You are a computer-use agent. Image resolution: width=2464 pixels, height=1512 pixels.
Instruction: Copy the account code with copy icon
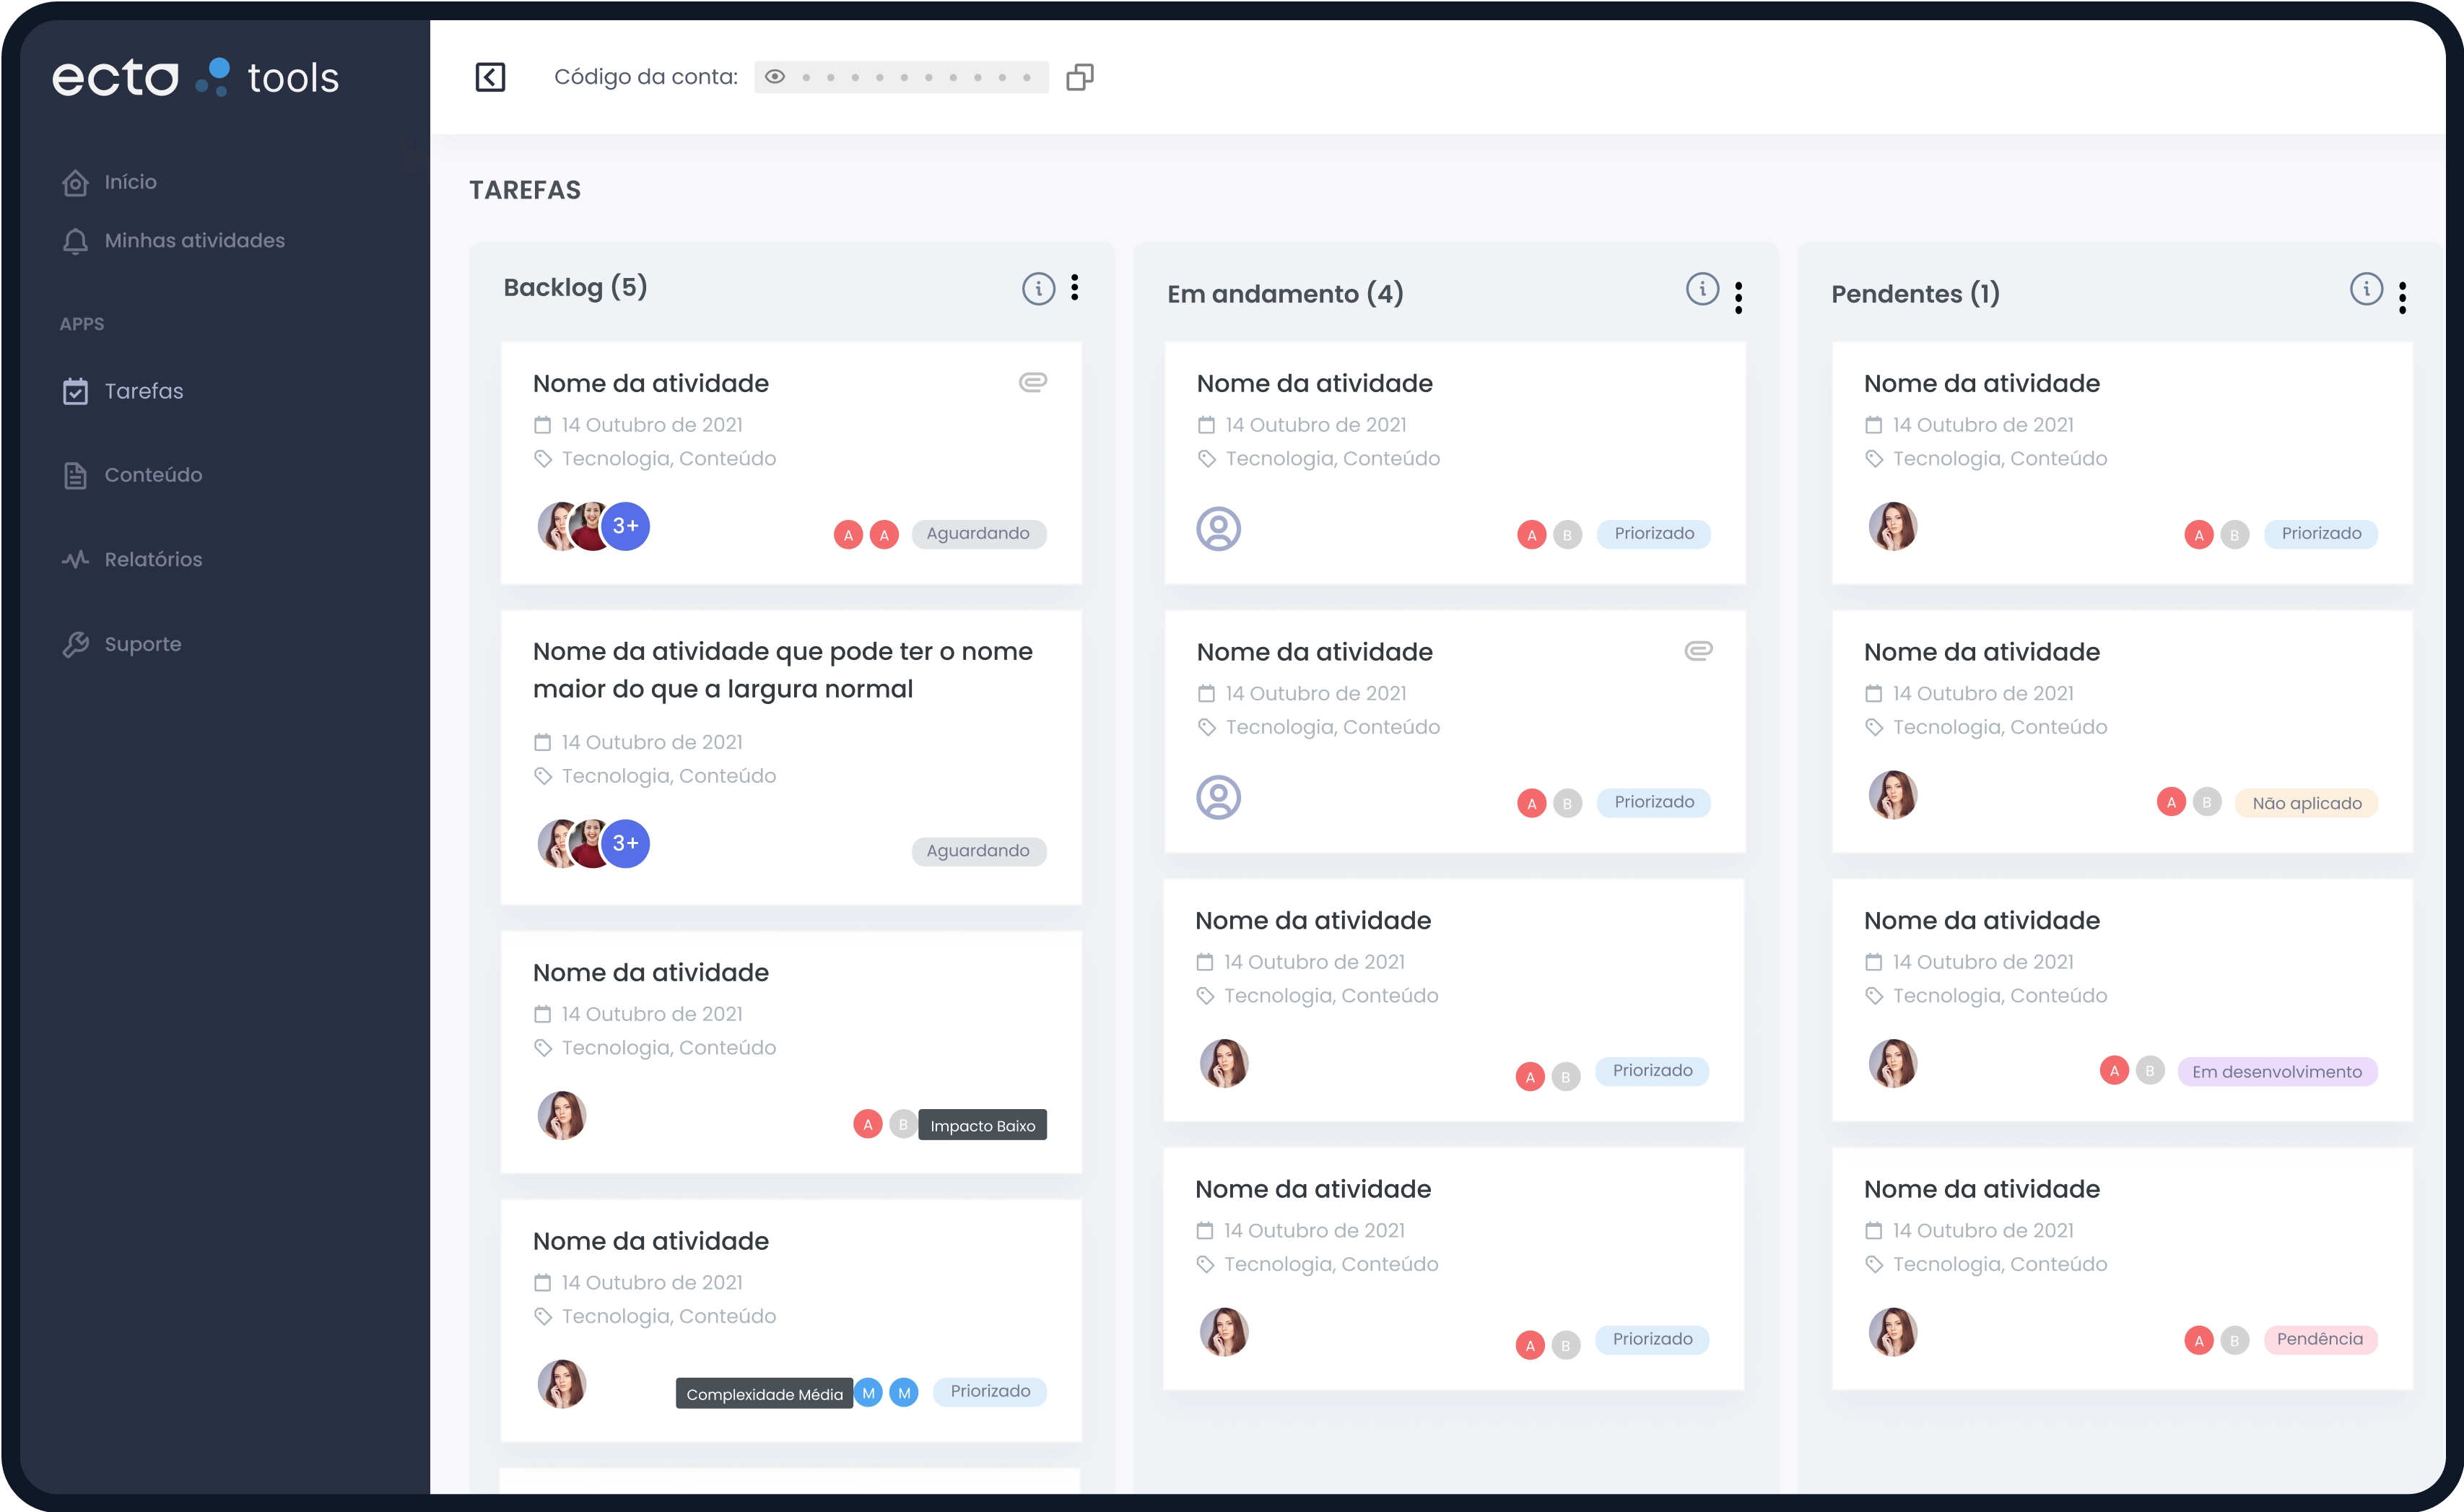(x=1079, y=77)
